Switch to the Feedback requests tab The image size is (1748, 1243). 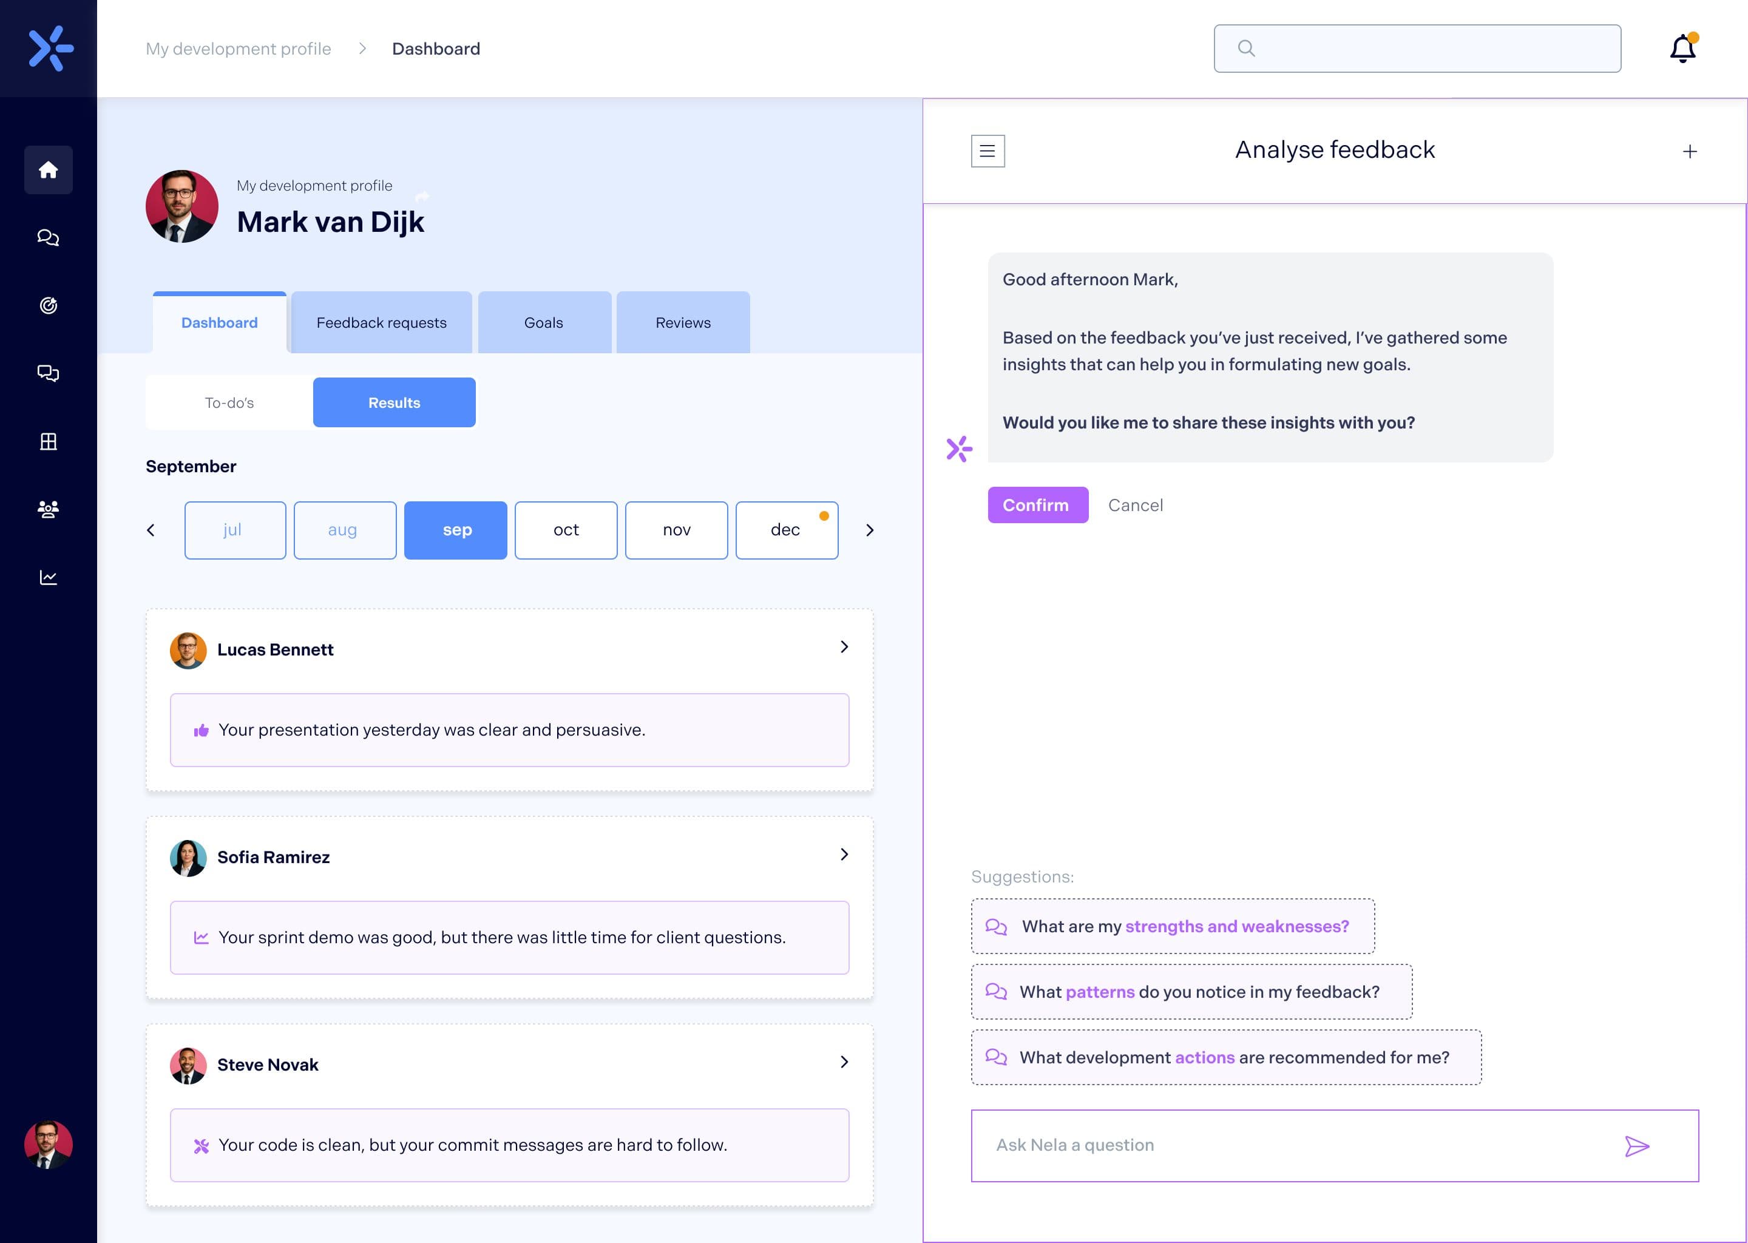tap(381, 322)
